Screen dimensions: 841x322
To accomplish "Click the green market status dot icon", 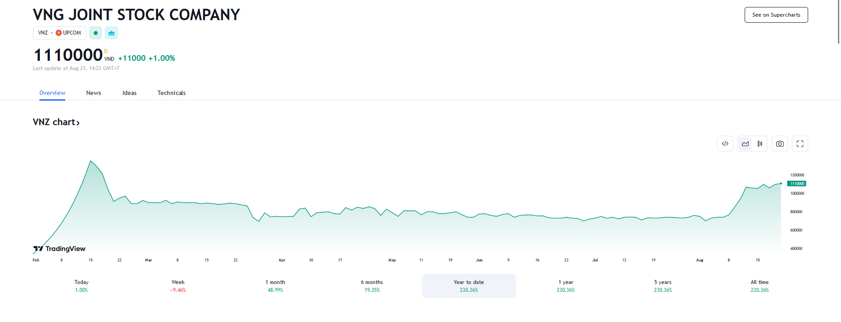I will (95, 33).
